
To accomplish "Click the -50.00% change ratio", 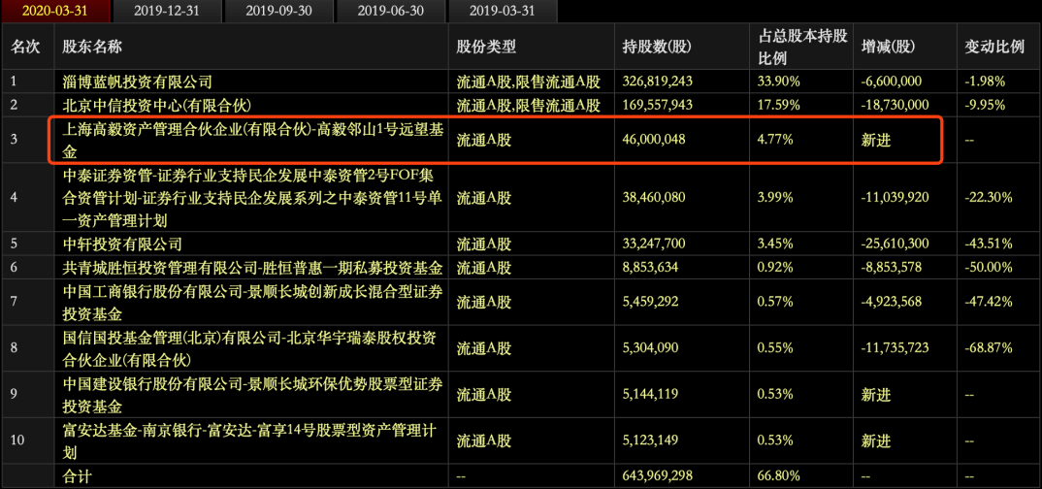I will click(989, 267).
